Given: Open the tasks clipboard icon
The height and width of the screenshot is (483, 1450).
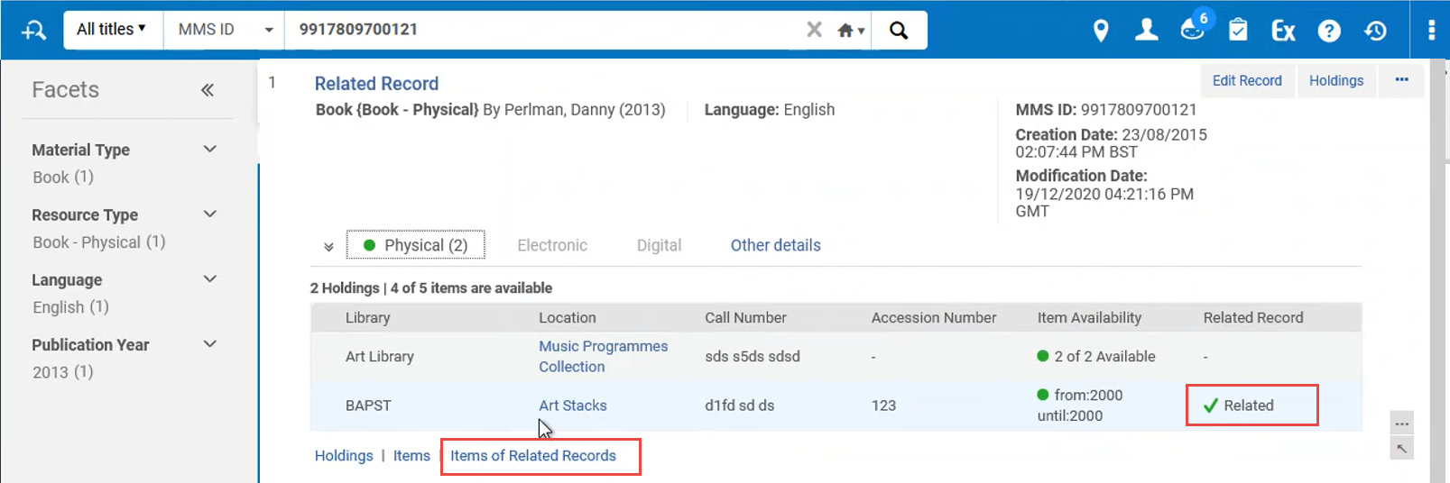Looking at the screenshot, I should [x=1238, y=31].
